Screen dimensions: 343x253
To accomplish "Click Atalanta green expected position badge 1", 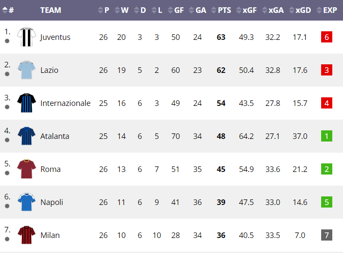I will click(x=327, y=136).
